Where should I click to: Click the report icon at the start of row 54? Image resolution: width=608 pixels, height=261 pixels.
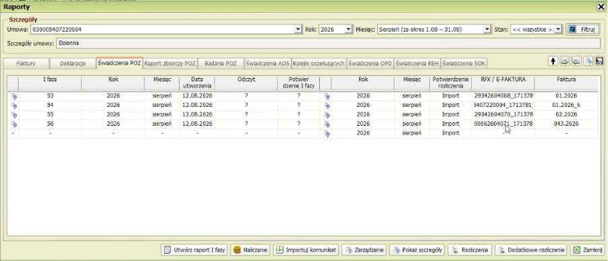(13, 105)
